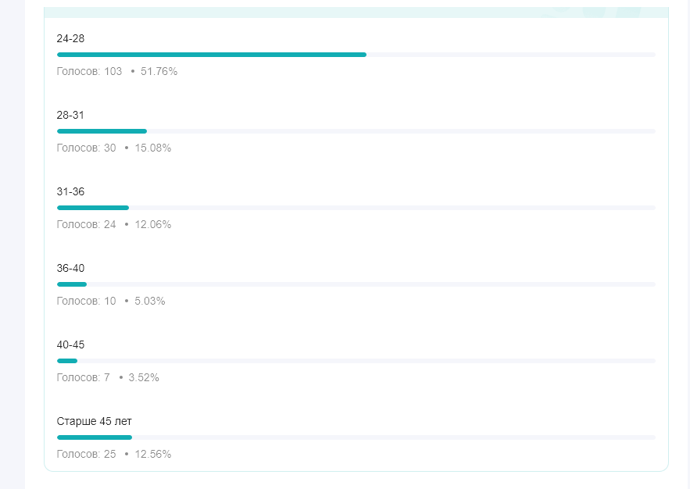Click the 5.03% percentage text
Viewport: 690px width, 489px height.
point(149,301)
